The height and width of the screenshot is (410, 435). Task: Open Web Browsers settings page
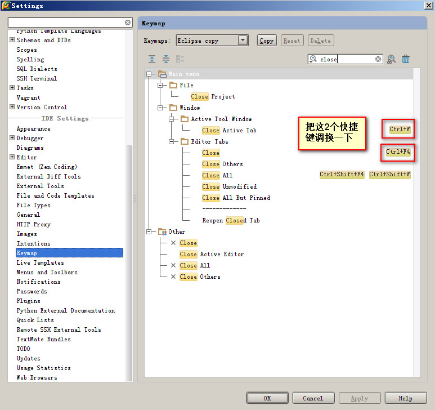37,377
